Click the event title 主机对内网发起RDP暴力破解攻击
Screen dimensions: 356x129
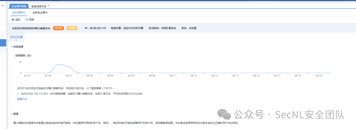(x=31, y=28)
